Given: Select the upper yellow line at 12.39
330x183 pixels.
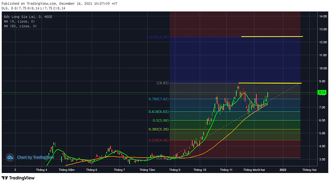Looking at the screenshot, I should 272,37.
